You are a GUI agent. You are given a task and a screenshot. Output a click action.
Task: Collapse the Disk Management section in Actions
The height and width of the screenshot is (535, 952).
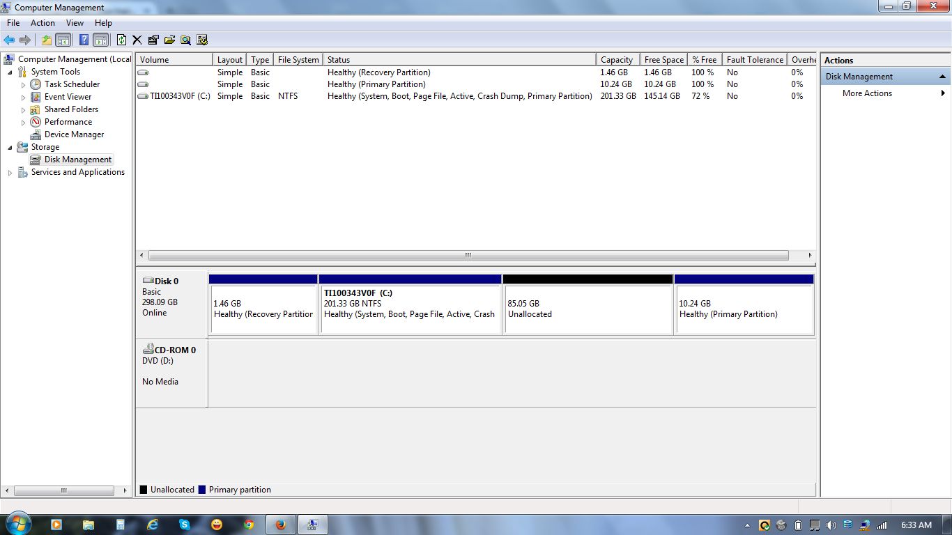point(942,77)
